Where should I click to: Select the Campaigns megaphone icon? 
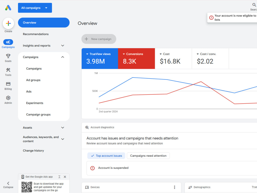(x=8, y=42)
